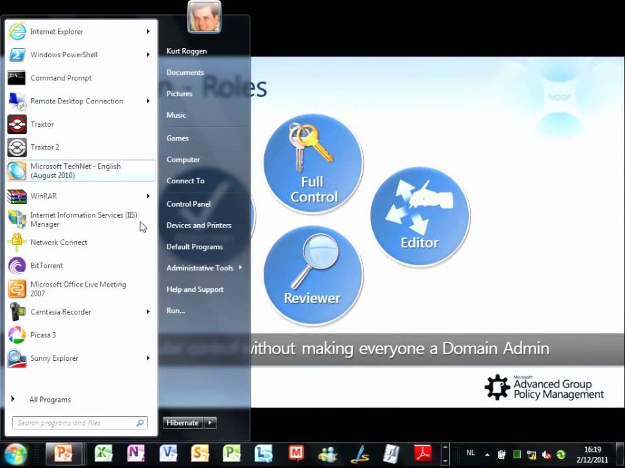This screenshot has width=625, height=468.
Task: Launch the Remote Desktop Connection icon
Action: click(x=17, y=101)
